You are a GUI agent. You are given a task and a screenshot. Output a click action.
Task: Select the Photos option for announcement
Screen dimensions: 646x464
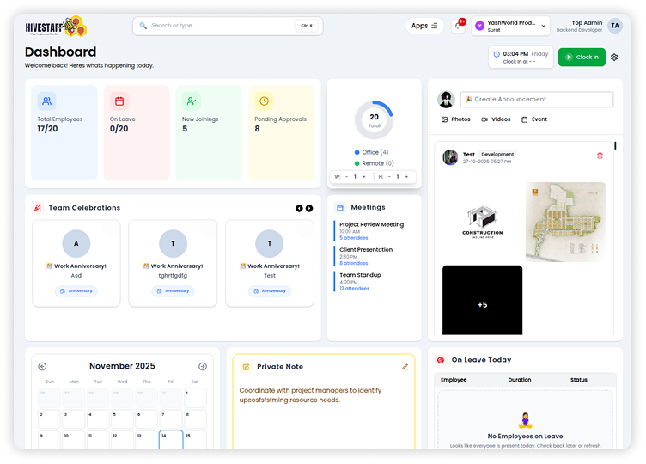[x=455, y=119]
